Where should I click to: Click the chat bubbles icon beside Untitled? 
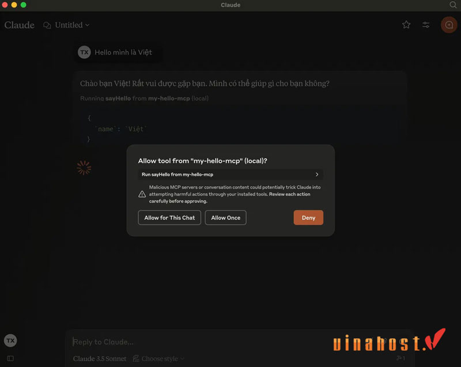(47, 25)
